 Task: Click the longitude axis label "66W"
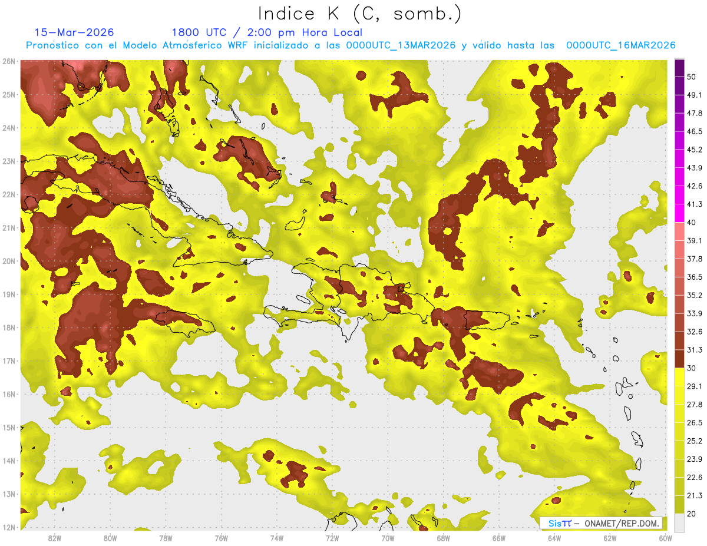coord(499,538)
